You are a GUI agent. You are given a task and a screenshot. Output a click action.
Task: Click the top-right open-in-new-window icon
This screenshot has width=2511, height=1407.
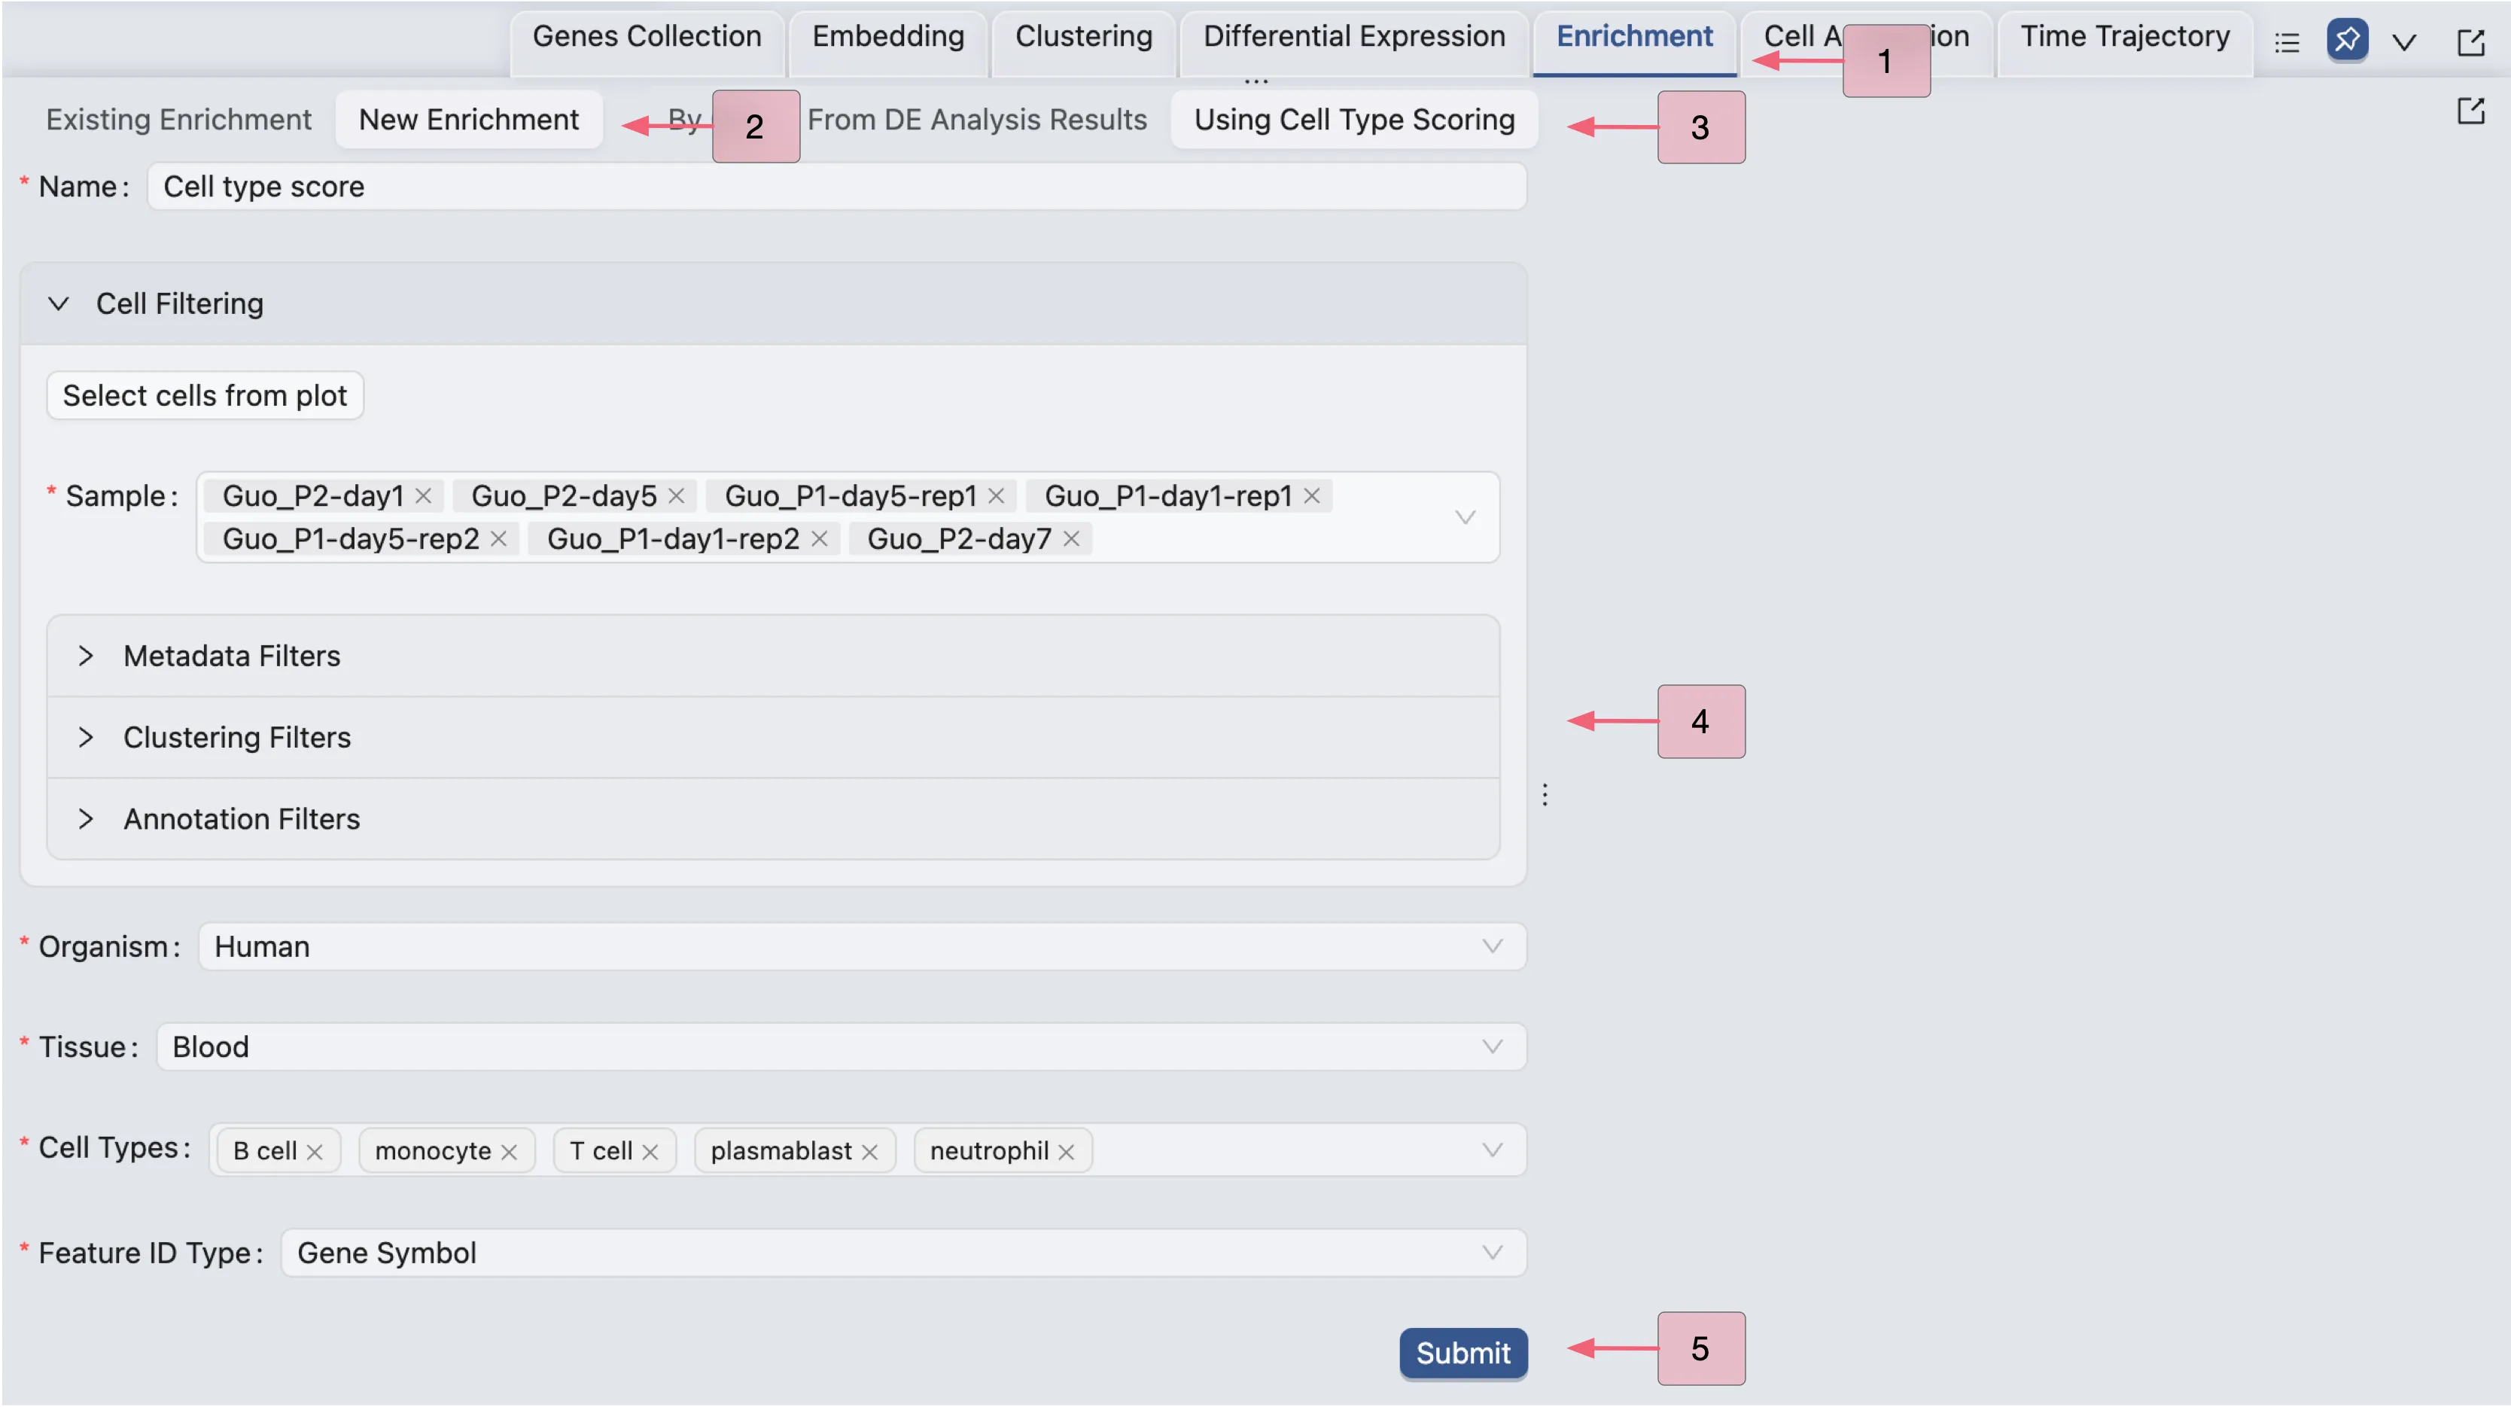[2470, 43]
